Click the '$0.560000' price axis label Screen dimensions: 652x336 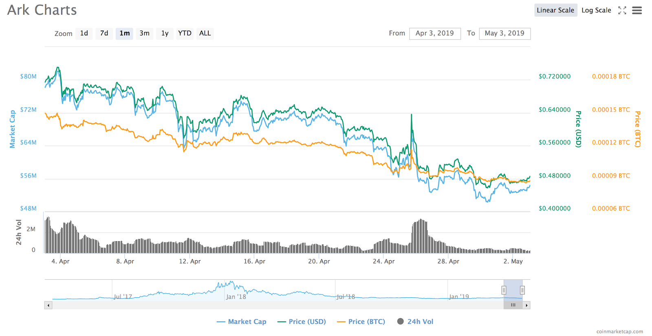tap(555, 143)
